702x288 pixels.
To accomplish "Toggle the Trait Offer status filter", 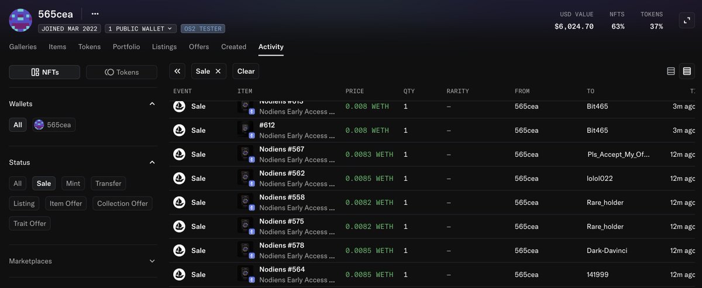I will 30,223.
